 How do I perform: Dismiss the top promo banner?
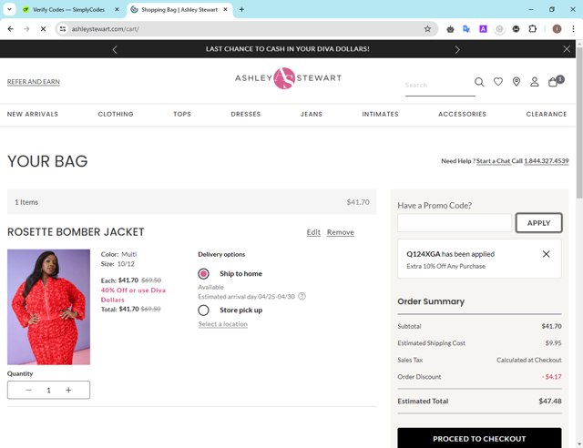point(567,49)
